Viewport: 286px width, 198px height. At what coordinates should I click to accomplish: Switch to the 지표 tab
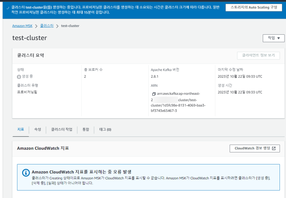pos(21,129)
